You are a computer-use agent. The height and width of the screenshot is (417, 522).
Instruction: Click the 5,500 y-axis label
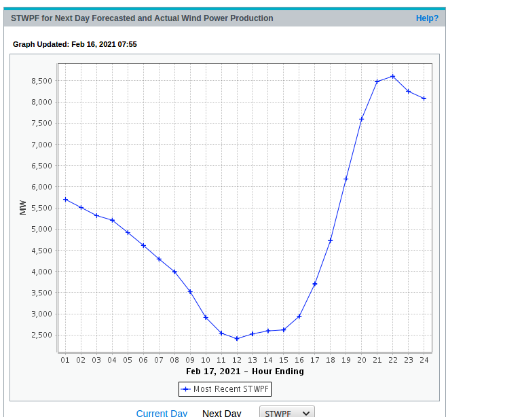coord(42,208)
